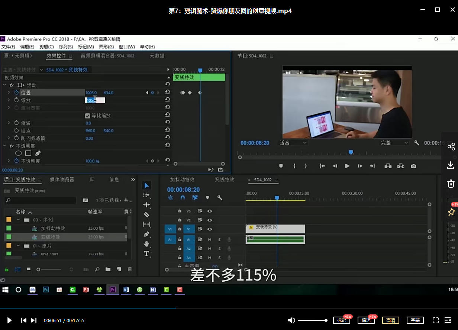Open the zoom level fit dropdown
The width and height of the screenshot is (458, 330).
[x=293, y=143]
